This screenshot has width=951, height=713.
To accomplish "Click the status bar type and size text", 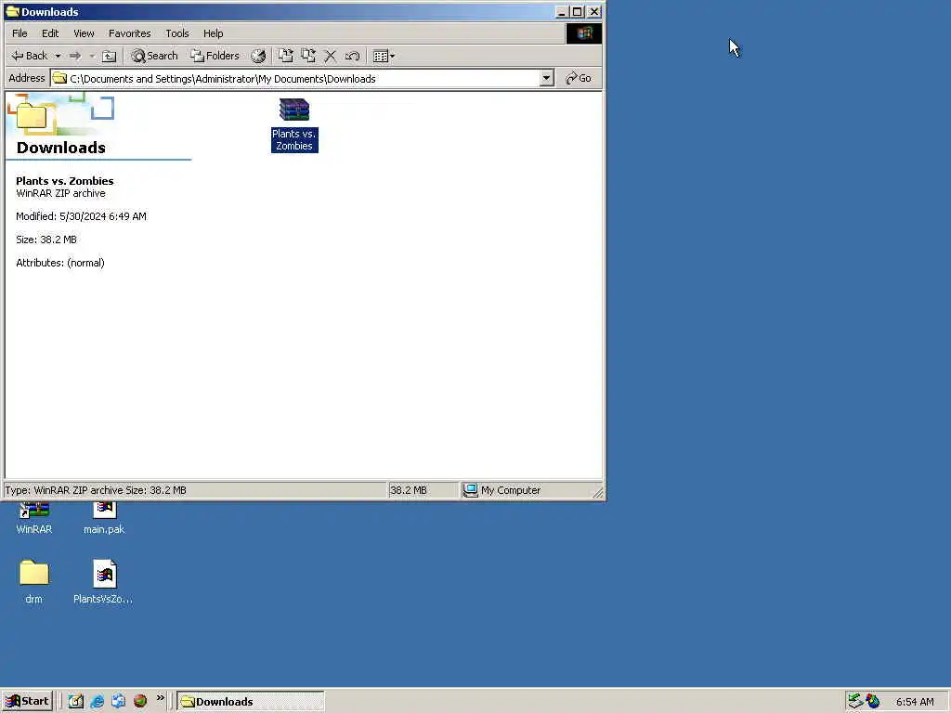I will pyautogui.click(x=96, y=490).
